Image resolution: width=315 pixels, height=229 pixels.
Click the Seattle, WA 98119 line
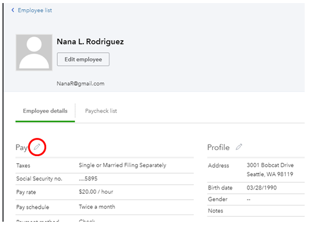(270, 174)
